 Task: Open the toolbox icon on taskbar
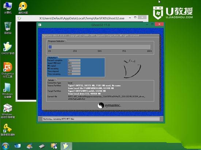coord(54,146)
